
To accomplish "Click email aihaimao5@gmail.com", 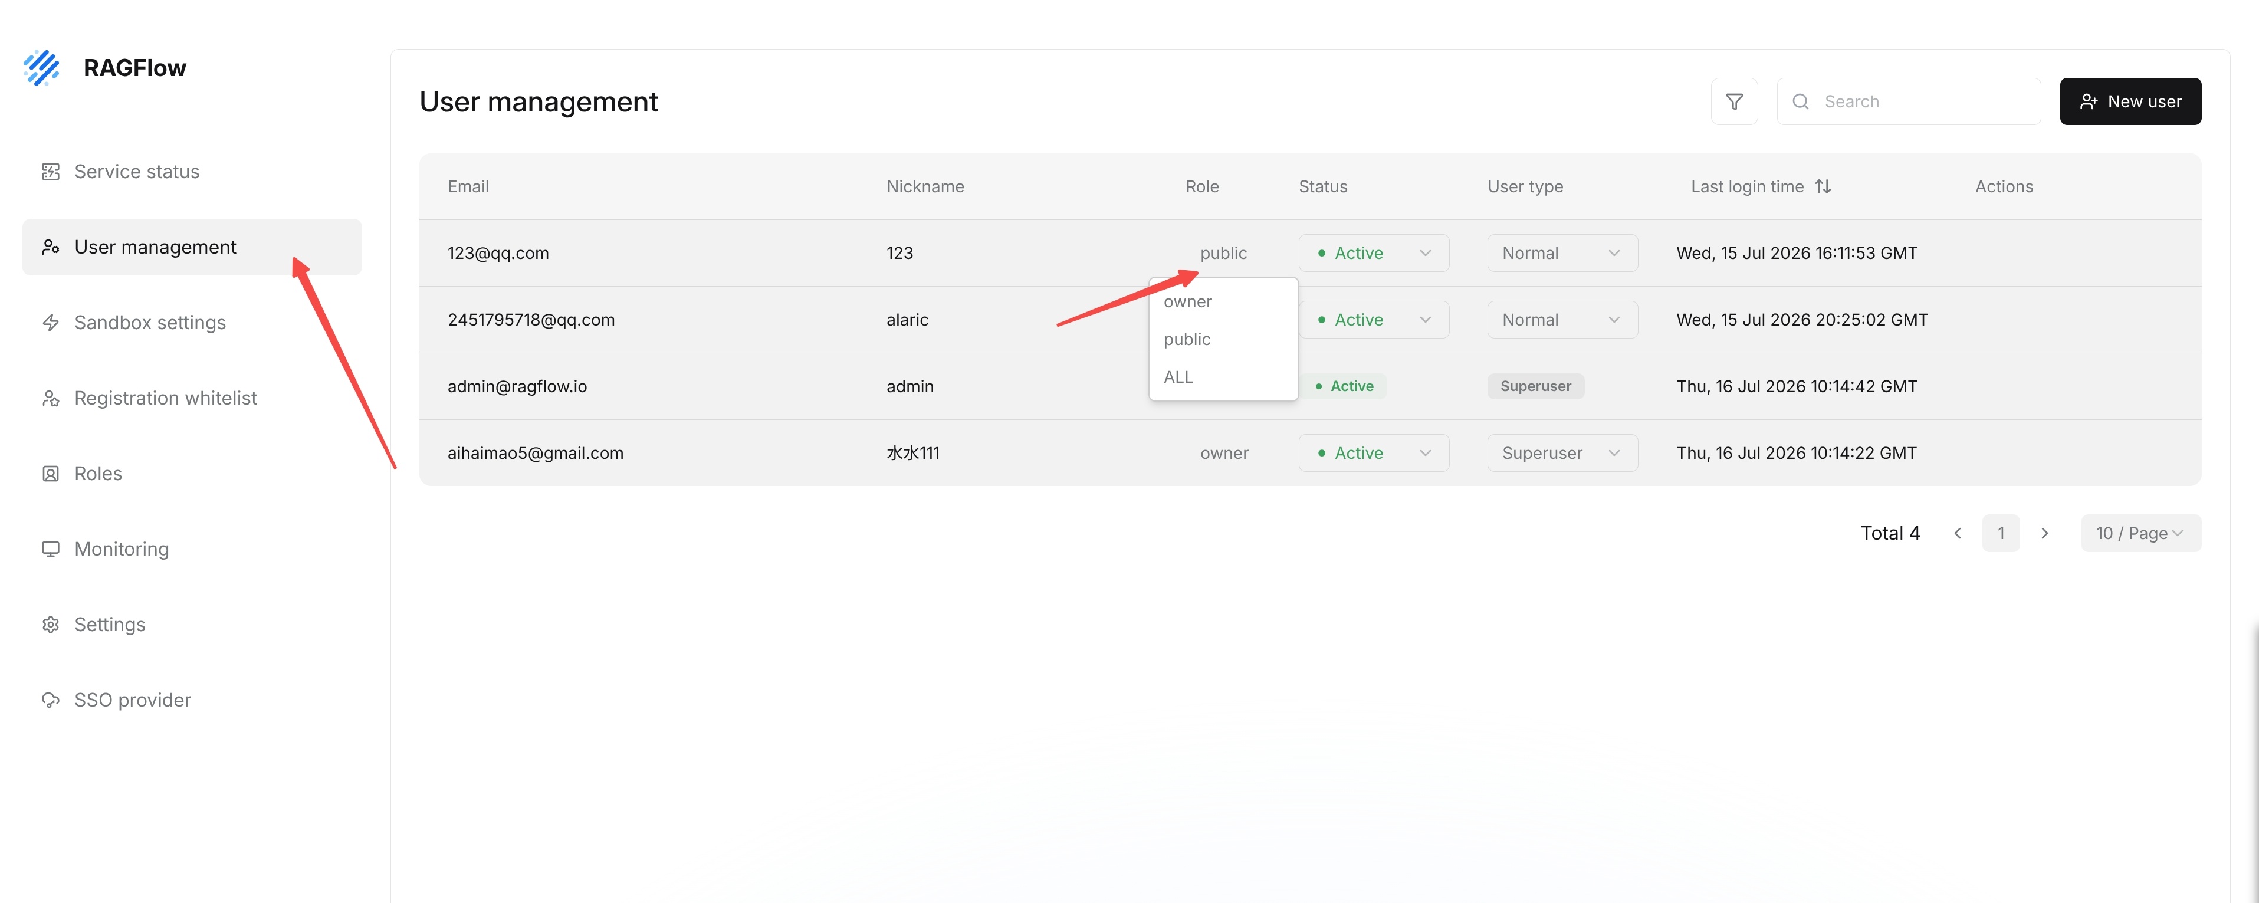I will (x=536, y=453).
